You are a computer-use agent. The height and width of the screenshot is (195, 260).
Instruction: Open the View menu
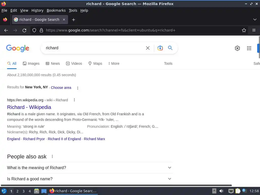coord(24,10)
